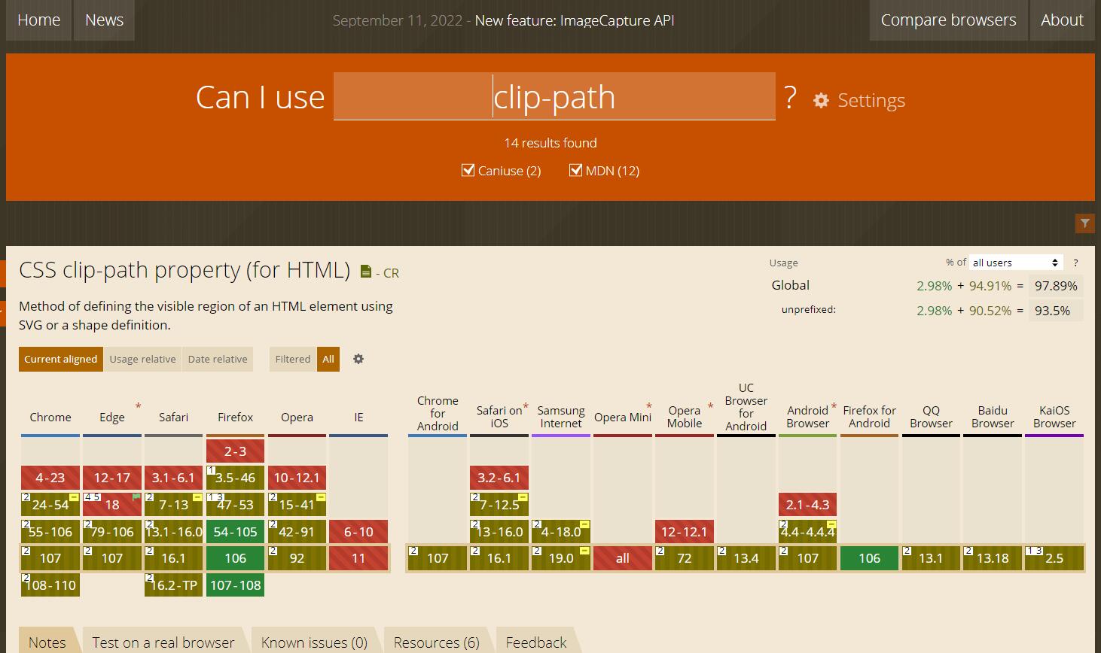Image resolution: width=1101 pixels, height=653 pixels.
Task: Select Safari 16.2-TP cell
Action: [173, 585]
